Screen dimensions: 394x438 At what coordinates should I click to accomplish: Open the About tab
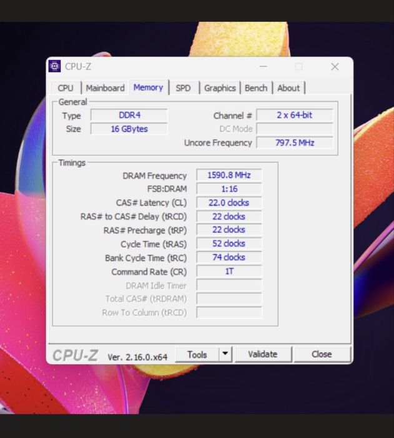[x=288, y=88]
